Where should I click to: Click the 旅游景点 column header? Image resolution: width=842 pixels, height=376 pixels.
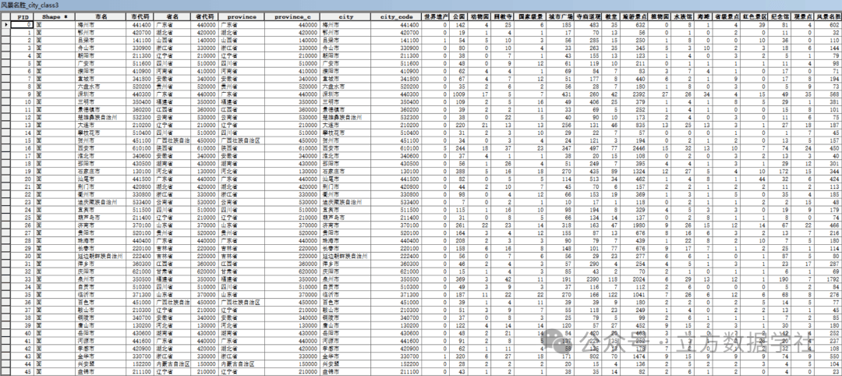634,17
